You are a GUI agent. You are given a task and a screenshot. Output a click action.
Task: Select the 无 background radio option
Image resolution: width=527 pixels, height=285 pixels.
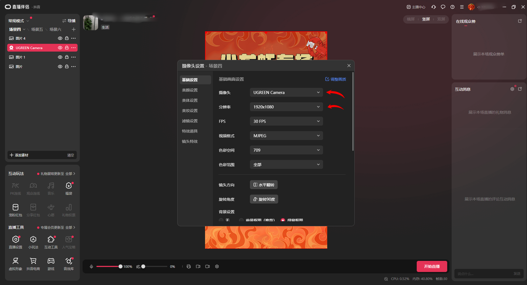point(221,220)
